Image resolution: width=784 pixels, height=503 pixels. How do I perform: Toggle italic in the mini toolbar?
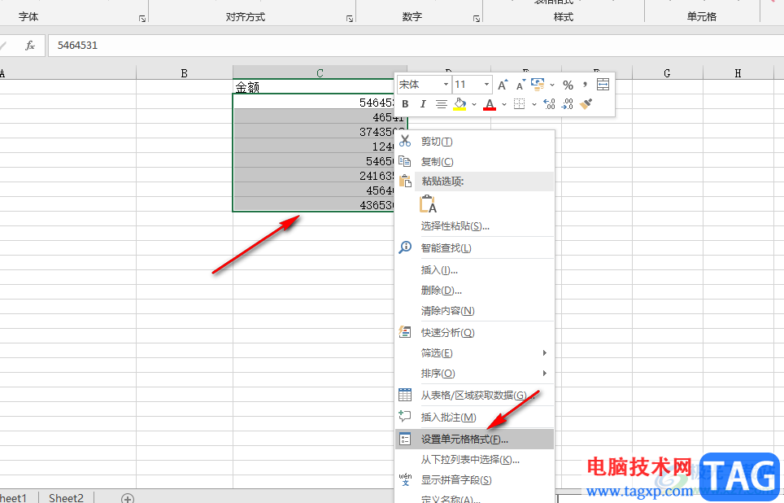423,104
